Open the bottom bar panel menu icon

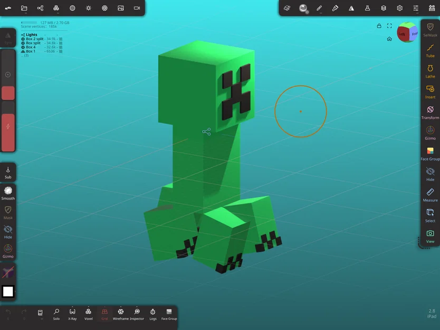tap(40, 313)
